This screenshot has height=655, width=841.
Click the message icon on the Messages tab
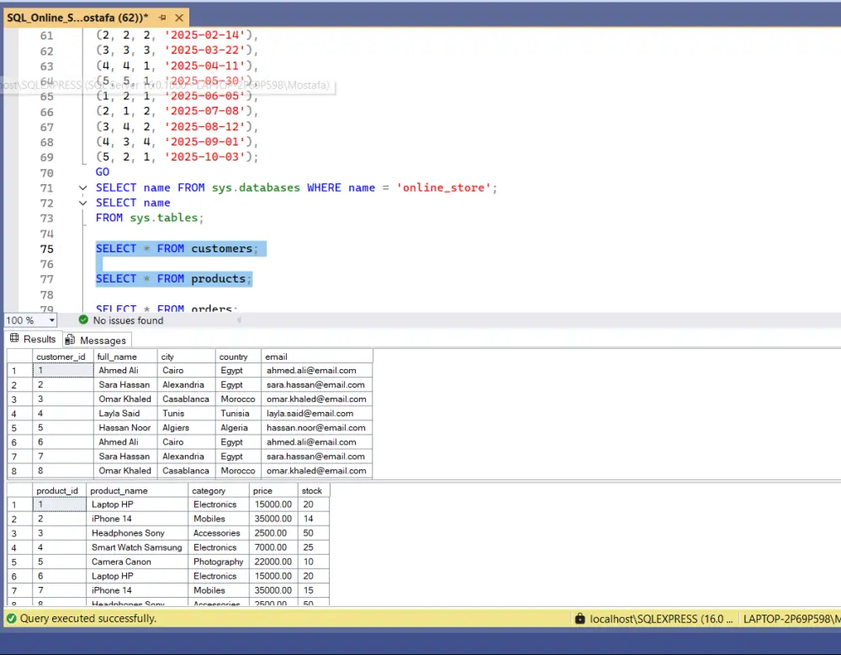click(x=71, y=340)
